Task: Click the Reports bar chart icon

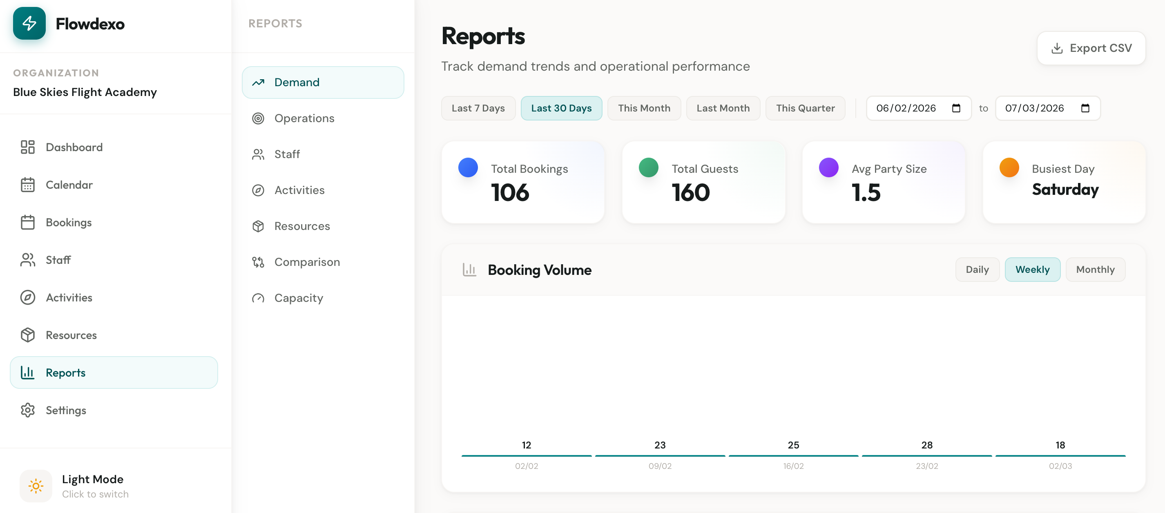Action: click(28, 372)
